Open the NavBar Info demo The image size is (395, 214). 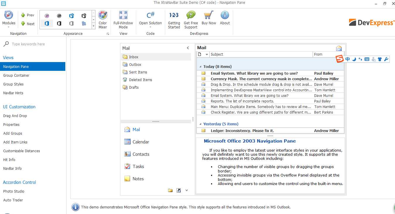coord(12,169)
